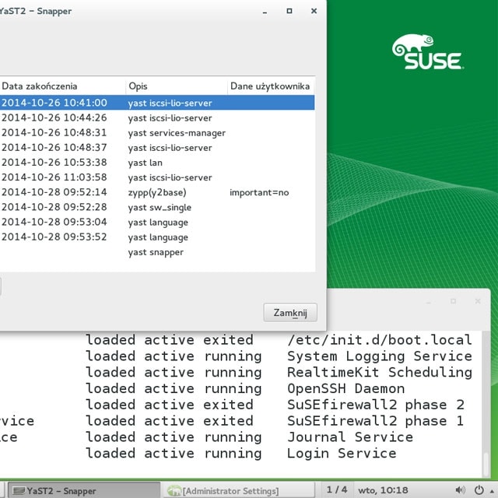Viewport: 498px width, 498px height.
Task: Select the yast snapper snapshot row
Action: 157,252
